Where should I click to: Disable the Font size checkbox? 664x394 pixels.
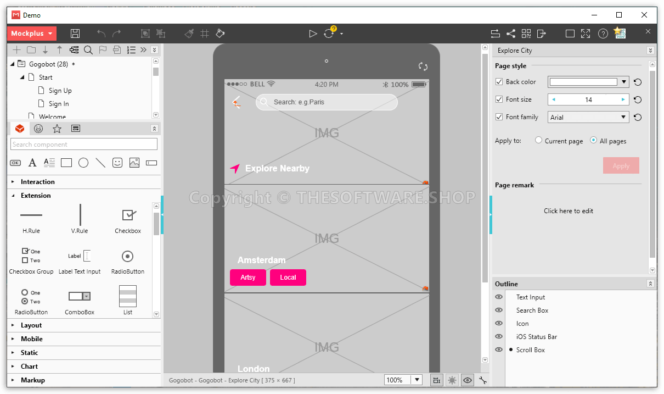pyautogui.click(x=499, y=99)
